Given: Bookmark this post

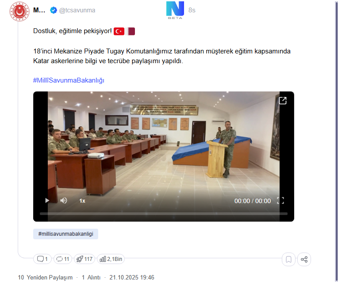Looking at the screenshot, I should (288, 259).
